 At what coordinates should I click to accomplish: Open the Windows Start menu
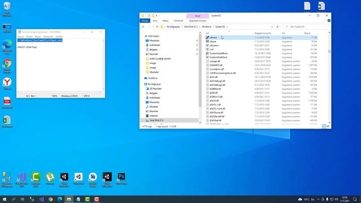click(5, 199)
